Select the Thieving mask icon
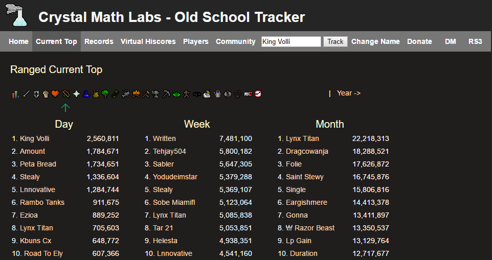The width and height of the screenshot is (492, 260). [196, 94]
